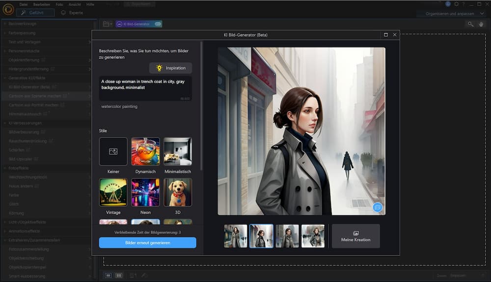
Task: Click the folder import icon
Action: [107, 24]
